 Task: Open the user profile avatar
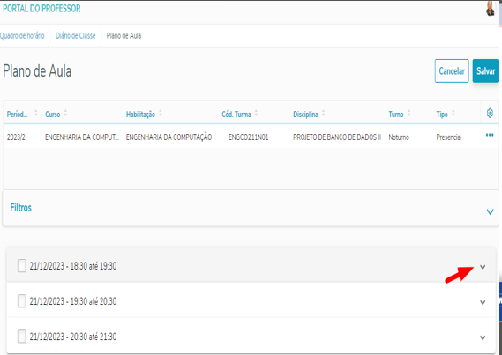point(491,9)
